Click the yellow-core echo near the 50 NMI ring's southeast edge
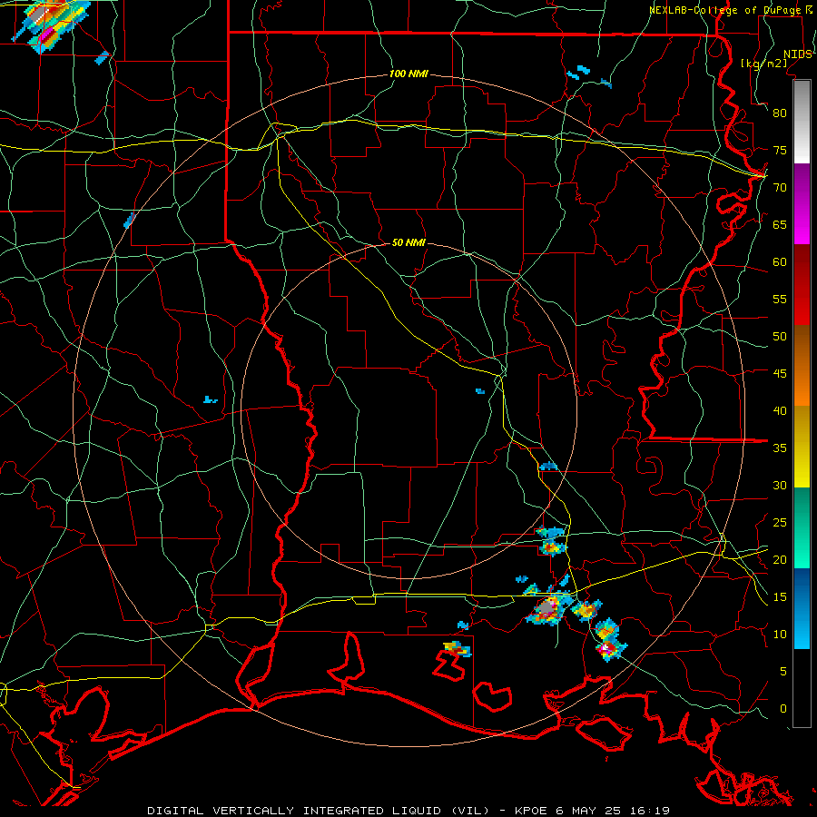Screen dimensions: 817x817 point(552,546)
